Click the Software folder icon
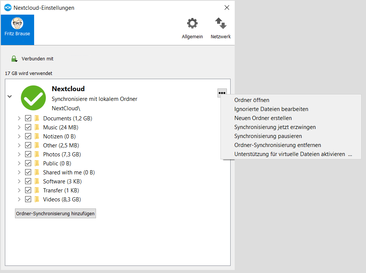The width and height of the screenshot is (366, 273). [37, 181]
